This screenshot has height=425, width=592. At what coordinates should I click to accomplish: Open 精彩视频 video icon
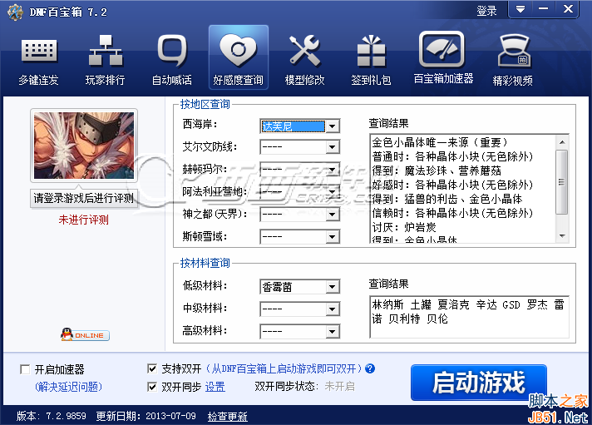pos(513,61)
